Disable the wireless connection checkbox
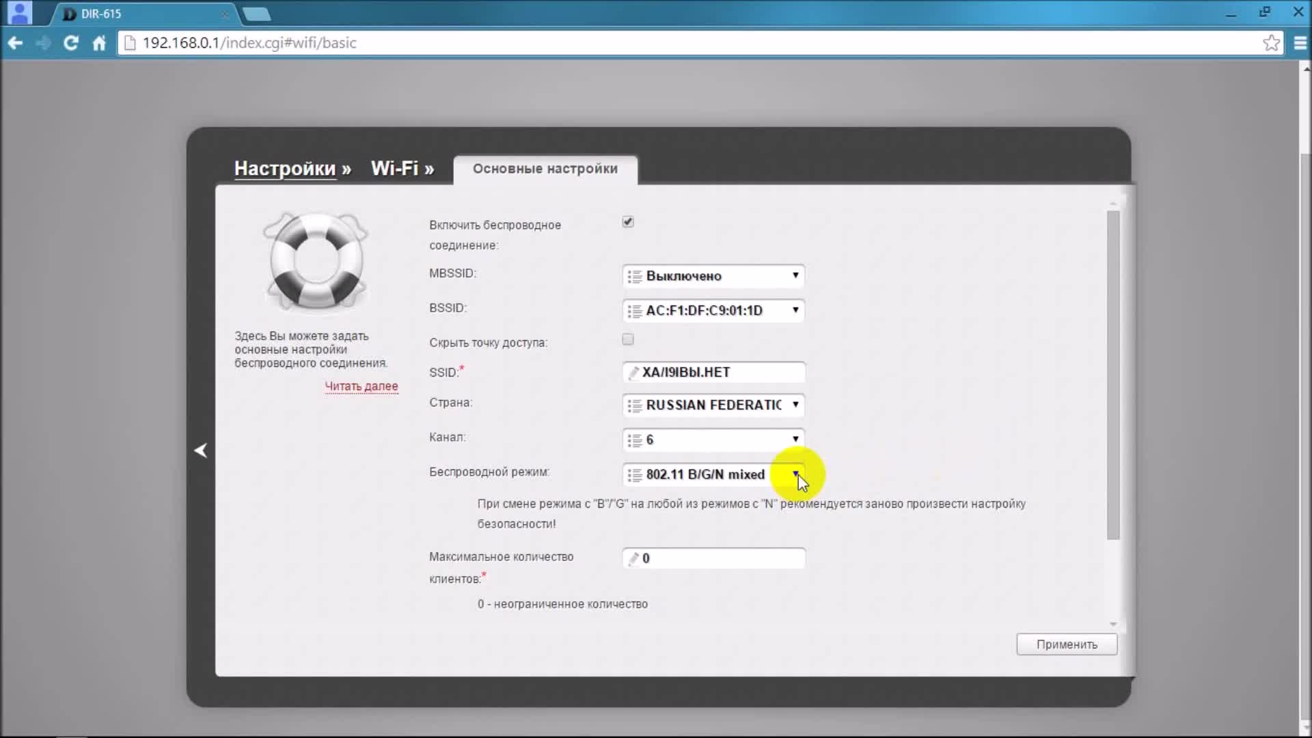 point(628,222)
